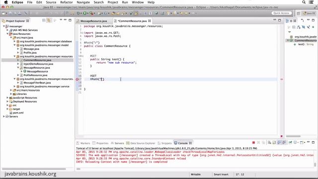Expand the Libraries node

[x=11, y=94]
